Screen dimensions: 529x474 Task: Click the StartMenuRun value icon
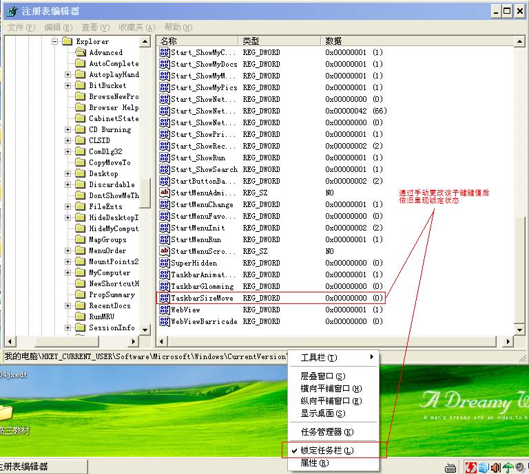tap(165, 239)
